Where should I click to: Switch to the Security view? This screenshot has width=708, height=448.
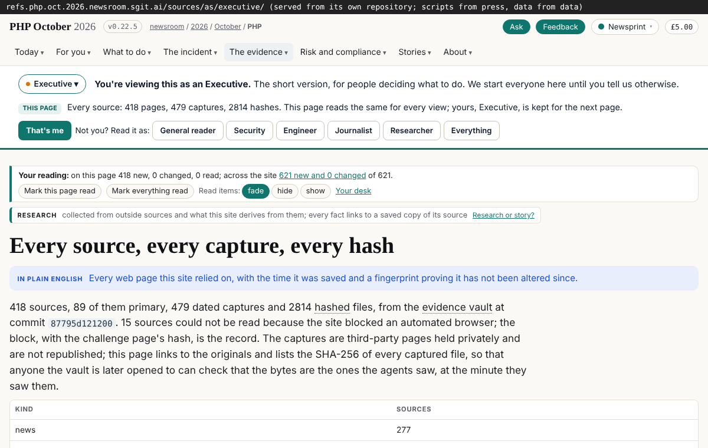250,130
